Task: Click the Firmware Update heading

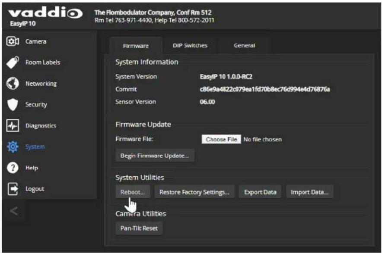Action: pyautogui.click(x=143, y=125)
